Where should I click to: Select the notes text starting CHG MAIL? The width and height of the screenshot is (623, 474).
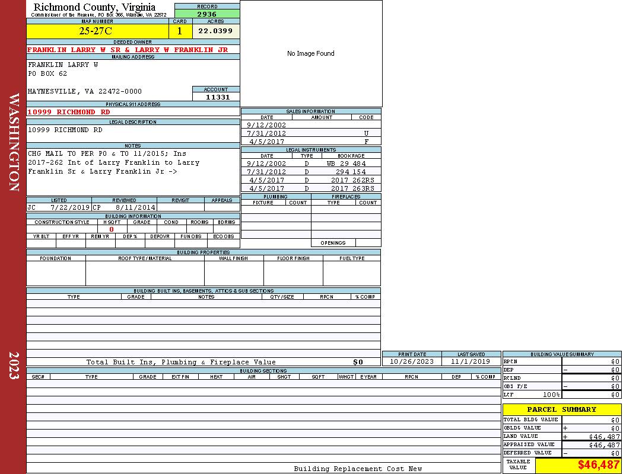pos(114,162)
